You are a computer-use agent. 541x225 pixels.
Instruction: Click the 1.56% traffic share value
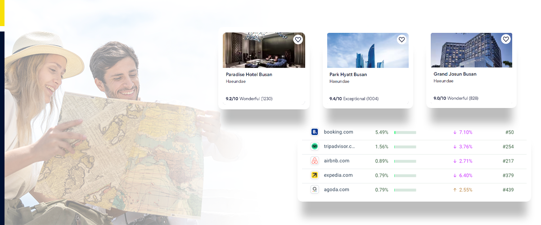[382, 147]
